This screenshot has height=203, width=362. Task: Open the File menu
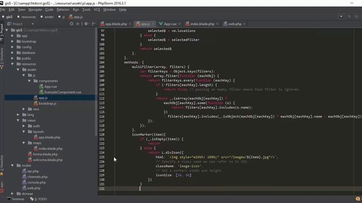(x=2, y=10)
